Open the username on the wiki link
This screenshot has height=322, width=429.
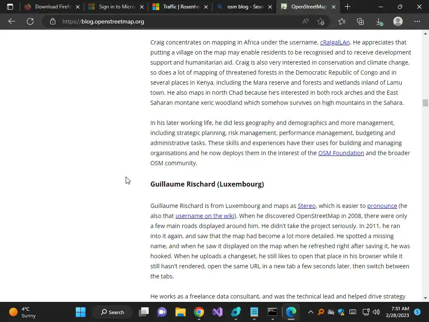(204, 216)
